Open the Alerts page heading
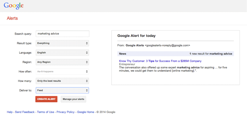The image size is (247, 119). [x=12, y=18]
